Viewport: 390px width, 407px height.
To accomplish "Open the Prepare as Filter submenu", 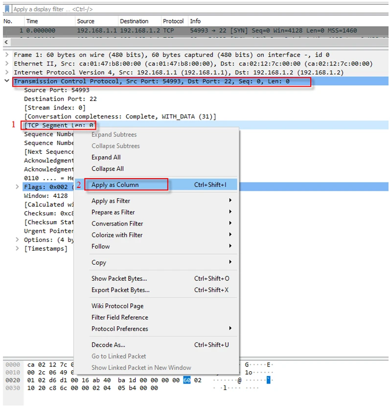I will (x=113, y=212).
